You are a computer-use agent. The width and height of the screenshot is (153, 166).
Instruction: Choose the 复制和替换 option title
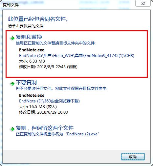tap(29, 37)
